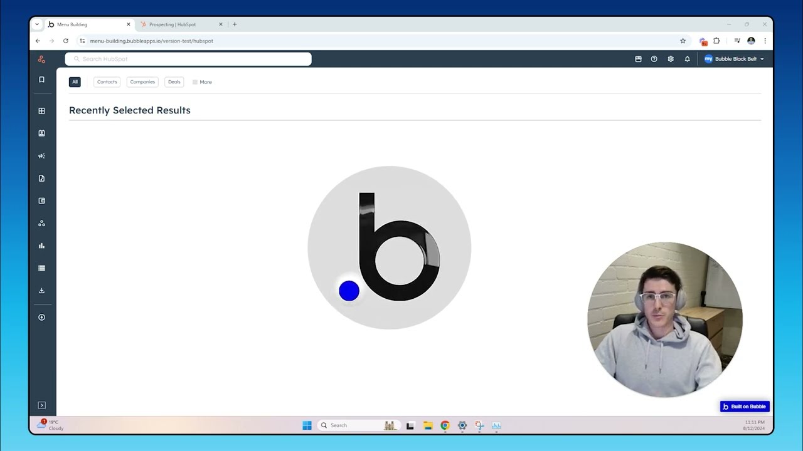Image resolution: width=803 pixels, height=451 pixels.
Task: Open the Chrome profile avatar
Action: (751, 41)
